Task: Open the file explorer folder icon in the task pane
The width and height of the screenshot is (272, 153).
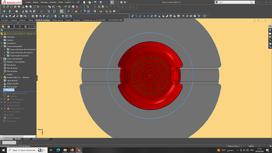Action: pyautogui.click(x=270, y=34)
